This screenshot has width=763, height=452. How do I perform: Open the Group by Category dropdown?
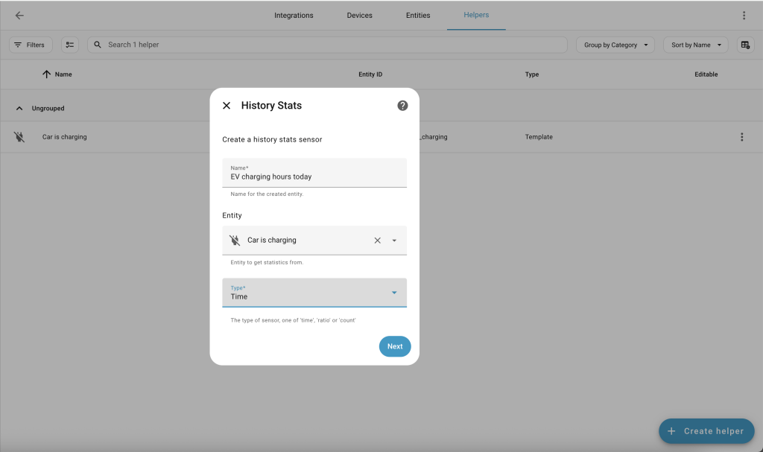point(615,45)
